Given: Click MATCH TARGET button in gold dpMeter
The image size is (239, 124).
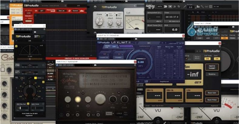Looking at the screenshot, I should tap(212, 67).
